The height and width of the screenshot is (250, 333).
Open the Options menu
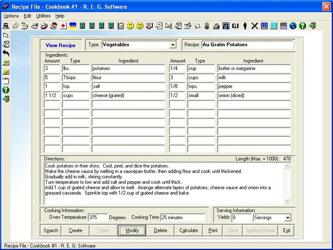click(x=11, y=16)
